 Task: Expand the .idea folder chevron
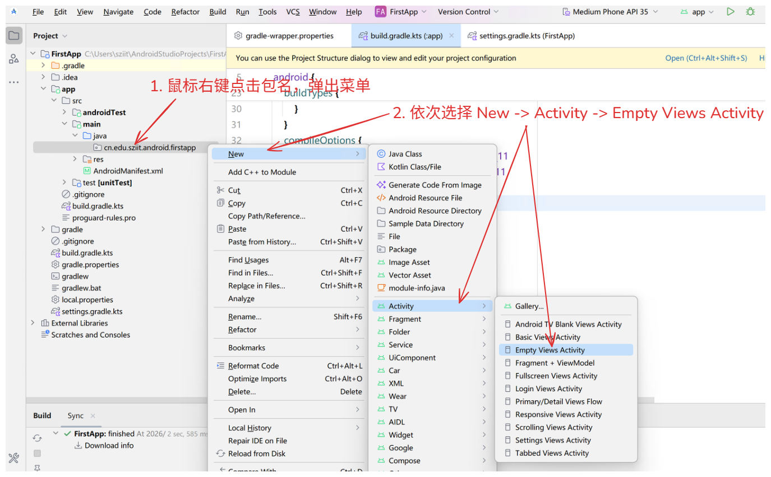pyautogui.click(x=43, y=77)
